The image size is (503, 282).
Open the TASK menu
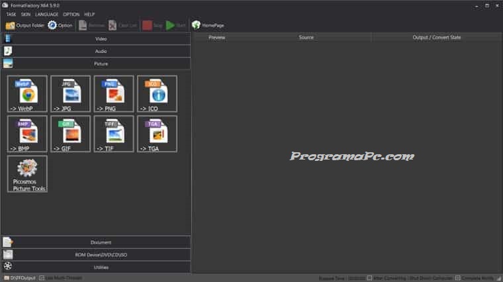11,15
